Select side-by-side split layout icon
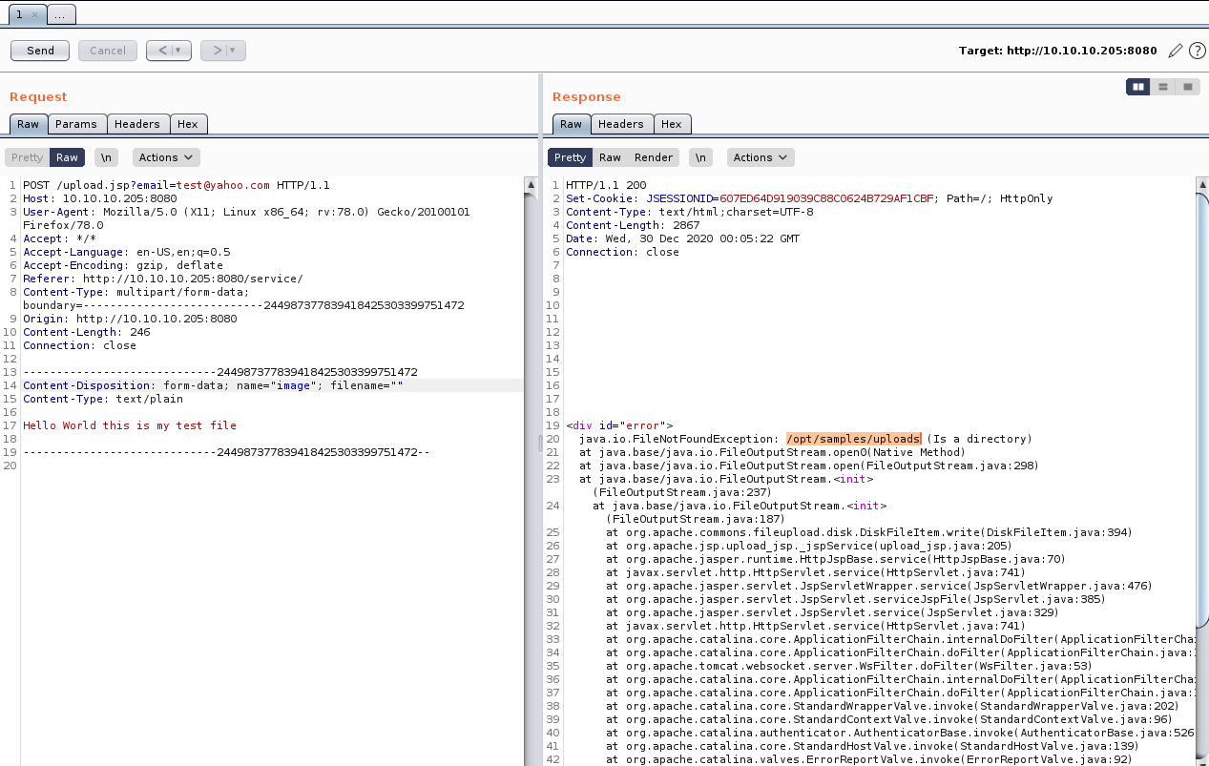The height and width of the screenshot is (766, 1209). point(1137,87)
